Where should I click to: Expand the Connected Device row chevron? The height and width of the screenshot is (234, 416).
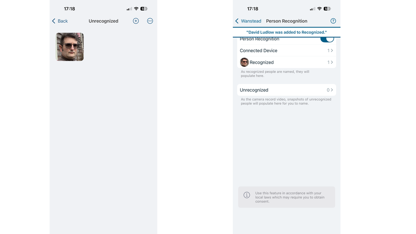(x=332, y=51)
